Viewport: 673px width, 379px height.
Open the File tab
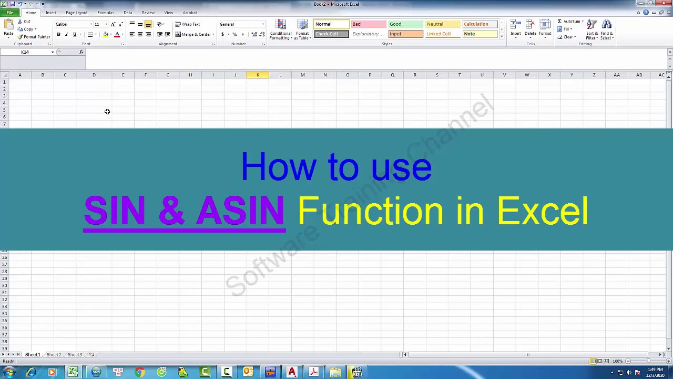pyautogui.click(x=9, y=13)
